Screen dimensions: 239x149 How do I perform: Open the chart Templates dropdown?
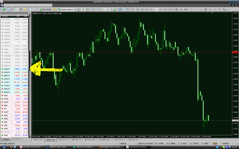click(x=126, y=10)
